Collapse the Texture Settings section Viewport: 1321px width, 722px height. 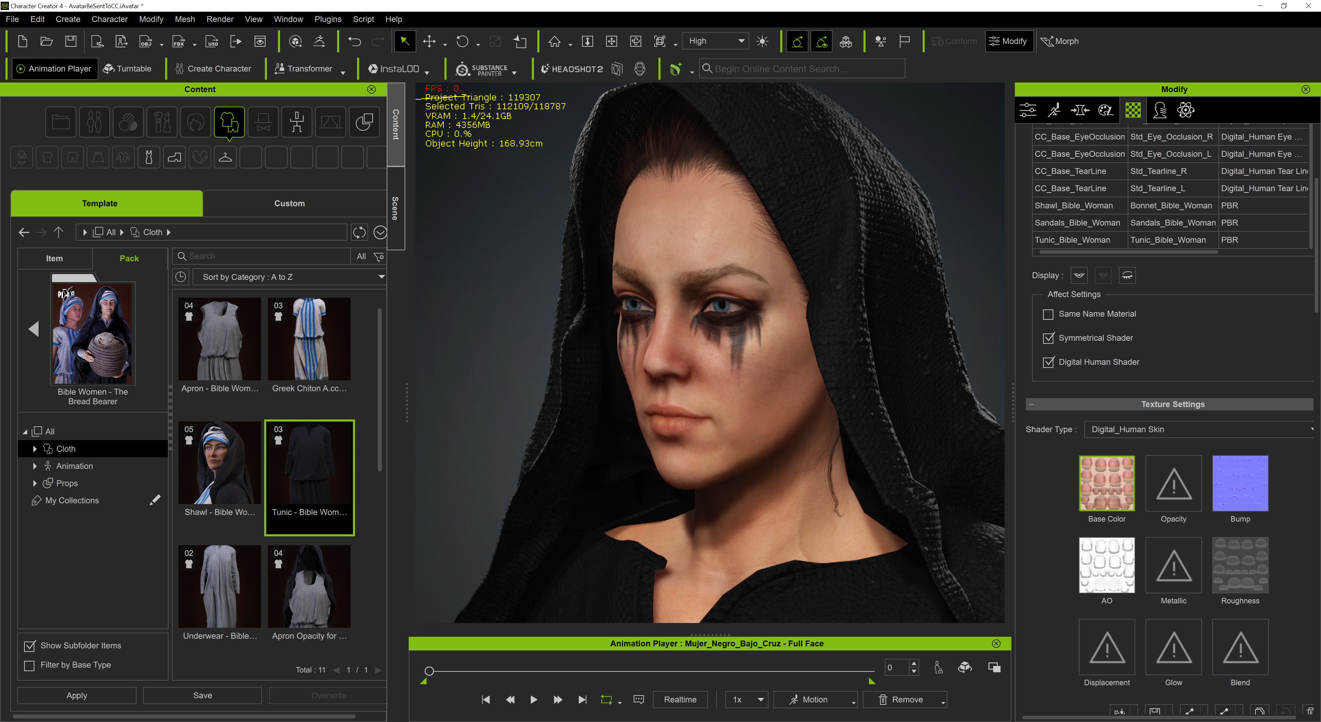coord(1031,404)
